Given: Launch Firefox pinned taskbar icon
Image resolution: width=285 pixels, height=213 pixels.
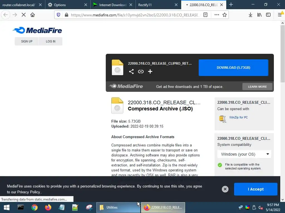Looking at the screenshot, I should coord(48,207).
